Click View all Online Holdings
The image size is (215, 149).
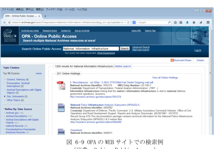pos(165,78)
